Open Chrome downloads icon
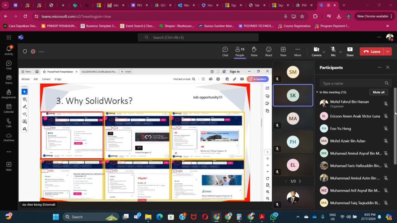The image size is (397, 223). [x=339, y=16]
